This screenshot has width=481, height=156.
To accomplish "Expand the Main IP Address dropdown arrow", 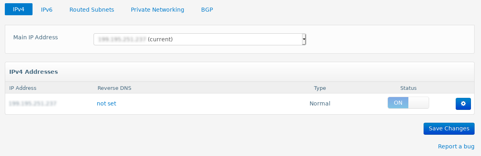I will [x=304, y=39].
